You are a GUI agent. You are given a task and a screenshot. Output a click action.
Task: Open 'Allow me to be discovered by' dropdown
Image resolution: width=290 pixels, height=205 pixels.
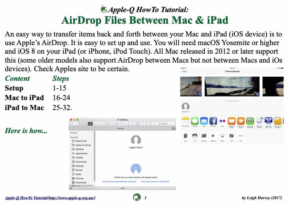click(120, 182)
